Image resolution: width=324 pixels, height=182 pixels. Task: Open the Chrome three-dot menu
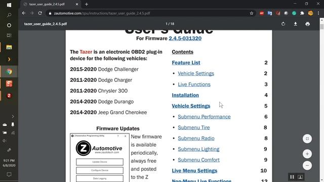click(x=318, y=13)
